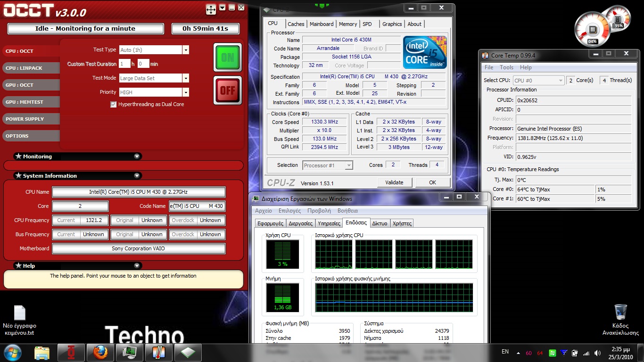Screen dimensions: 644x362
Task: Click the star icon next to Help
Action: tap(18, 265)
